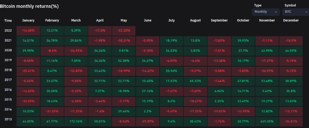Select the 2013 year row label

pos(8,119)
